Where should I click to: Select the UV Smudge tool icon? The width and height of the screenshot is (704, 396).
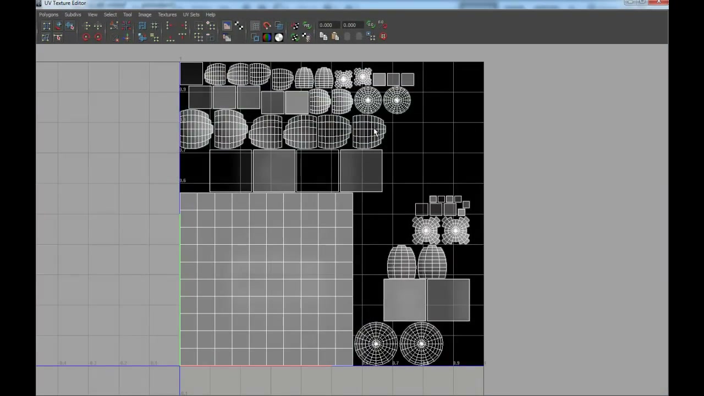(58, 26)
